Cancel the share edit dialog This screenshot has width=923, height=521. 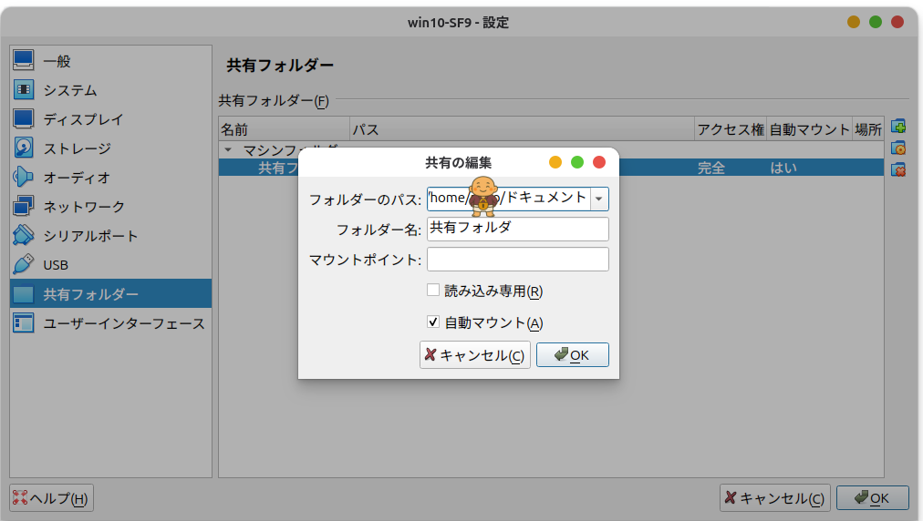point(474,355)
